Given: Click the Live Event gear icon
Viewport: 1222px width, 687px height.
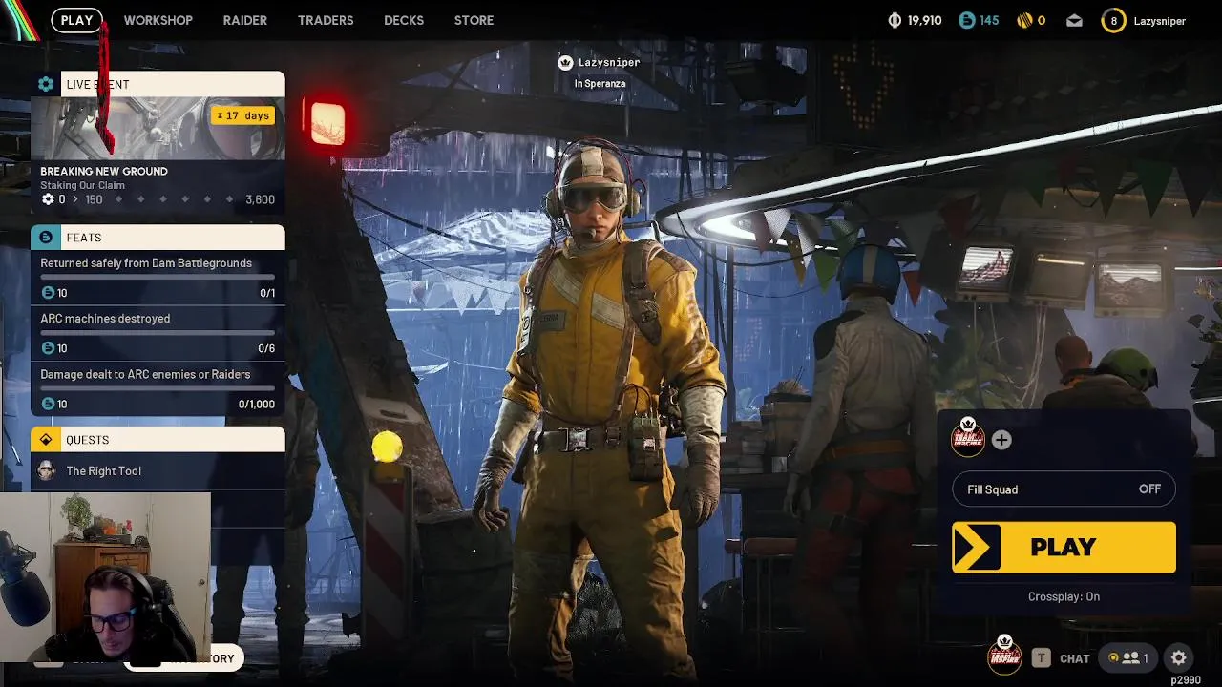Looking at the screenshot, I should (x=46, y=84).
